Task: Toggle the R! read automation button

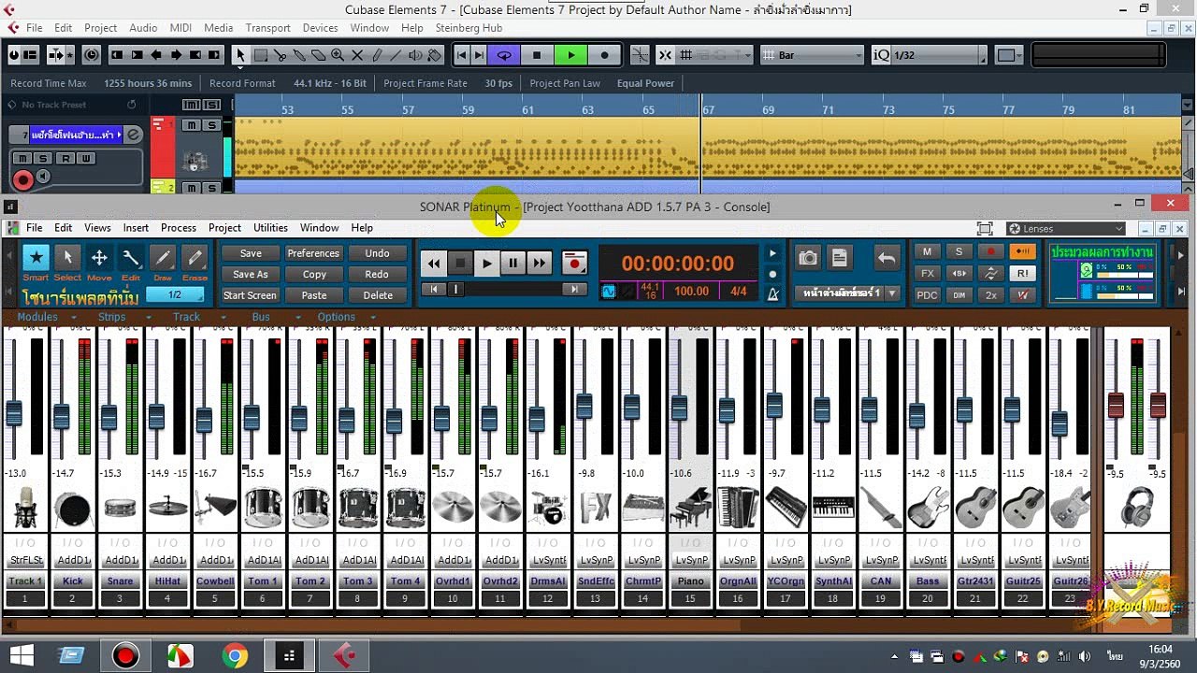Action: [1022, 273]
